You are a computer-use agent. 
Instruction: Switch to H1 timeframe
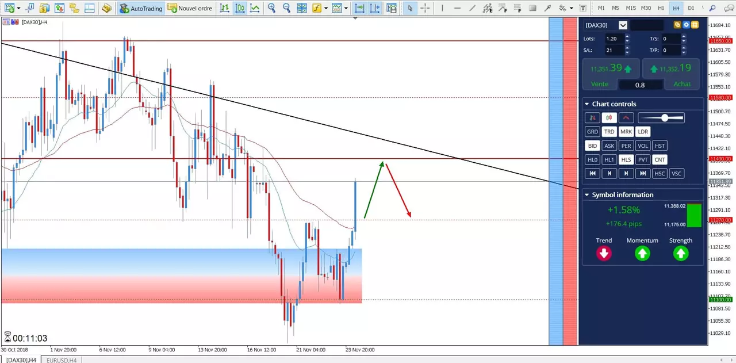pos(661,8)
